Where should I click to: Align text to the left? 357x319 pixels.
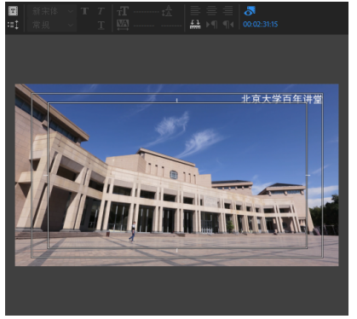[195, 11]
